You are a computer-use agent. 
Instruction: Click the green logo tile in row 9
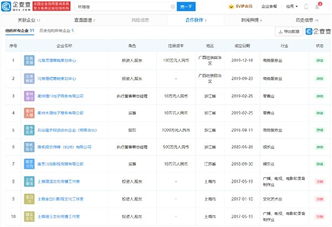click(x=29, y=198)
